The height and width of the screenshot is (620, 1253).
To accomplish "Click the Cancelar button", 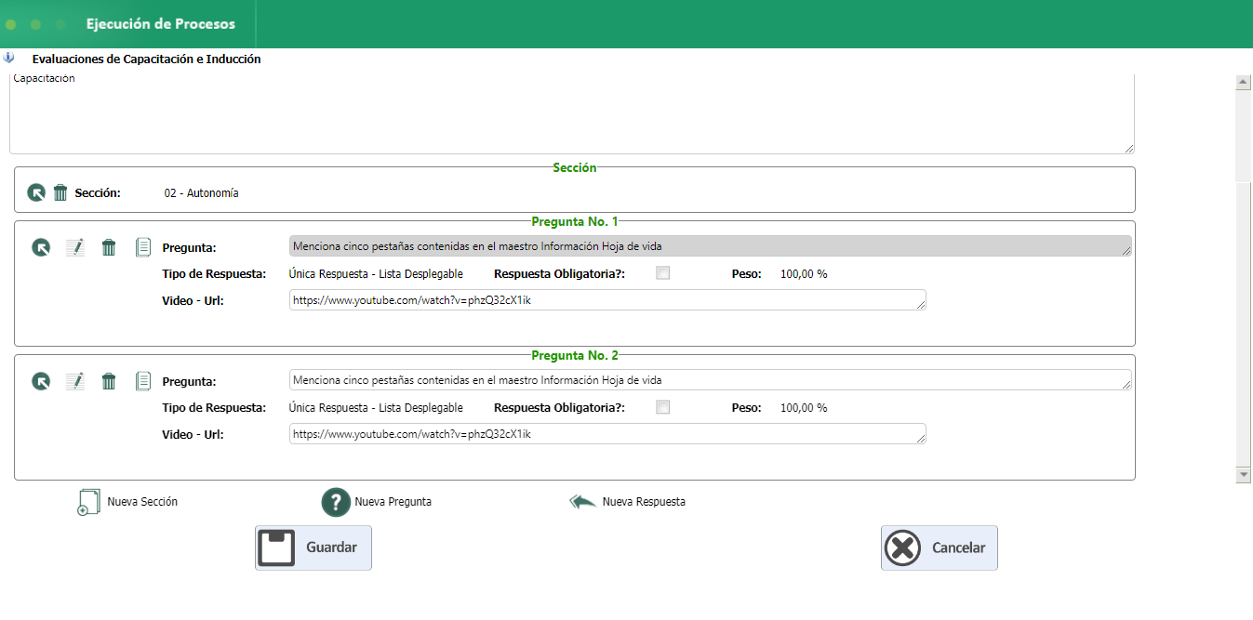I will pyautogui.click(x=940, y=547).
